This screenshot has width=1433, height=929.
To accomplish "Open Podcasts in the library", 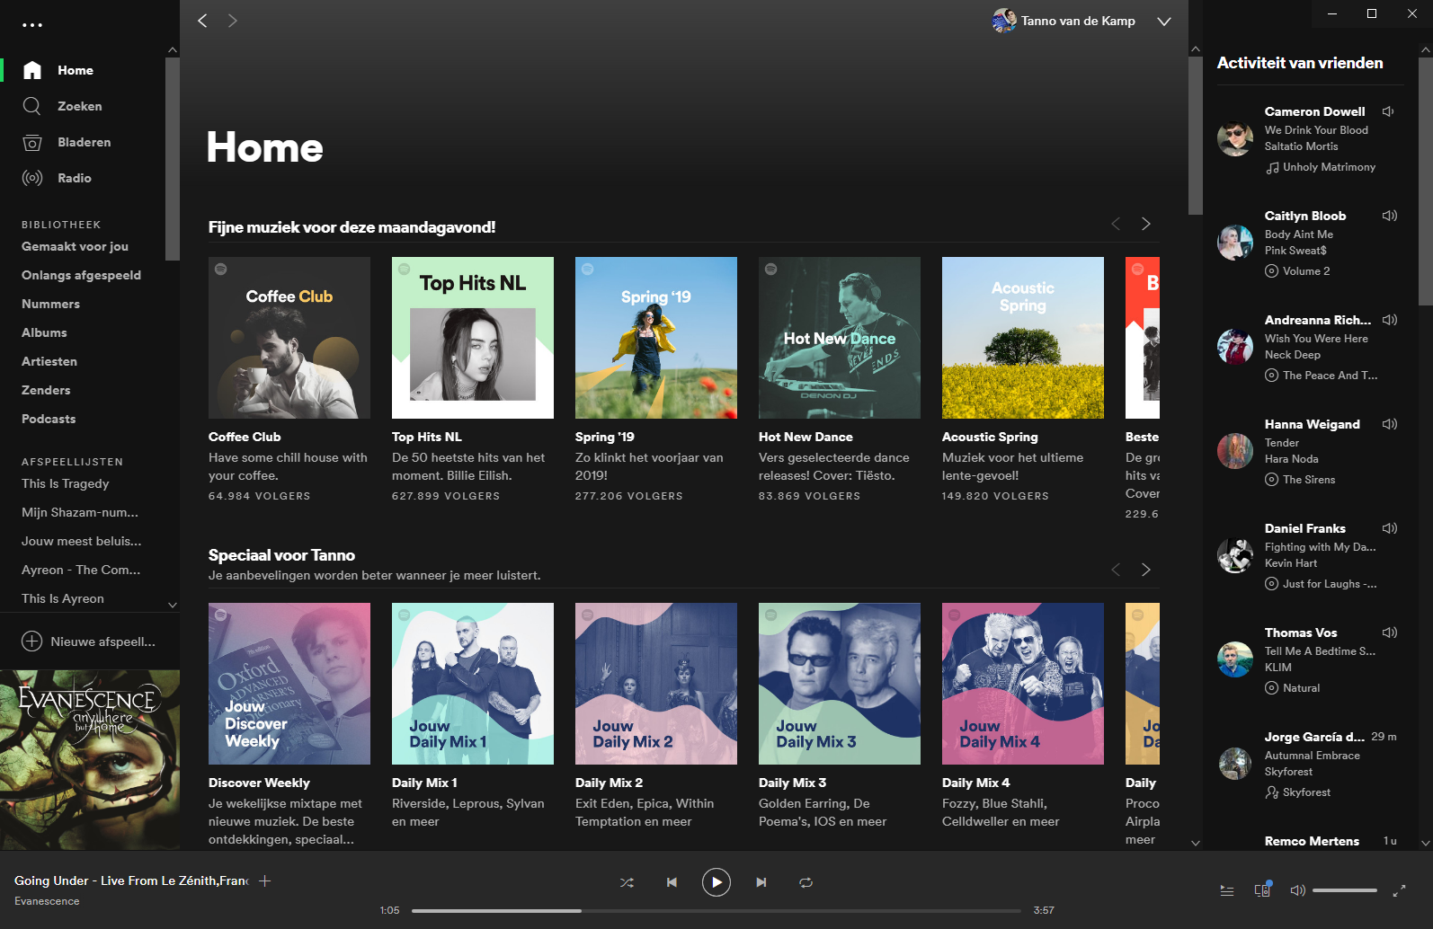I will 49,419.
